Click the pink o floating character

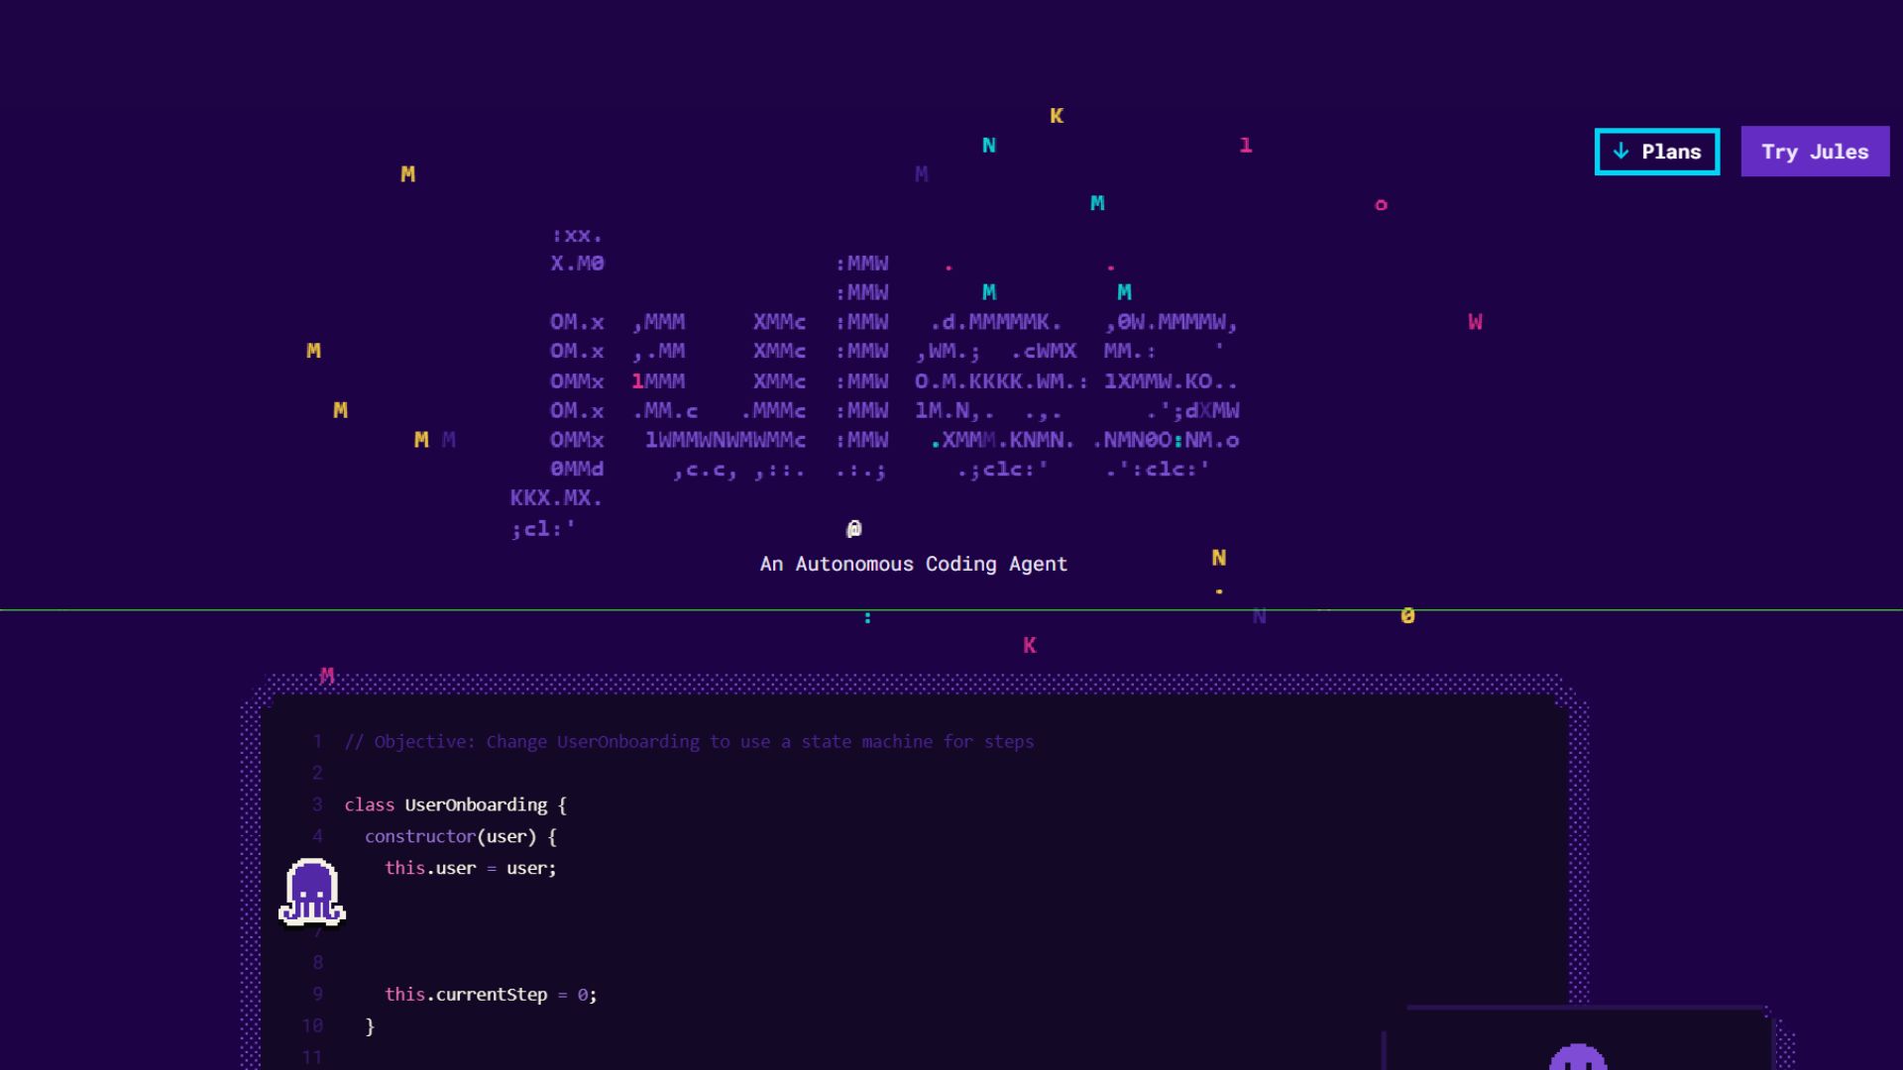pos(1381,205)
